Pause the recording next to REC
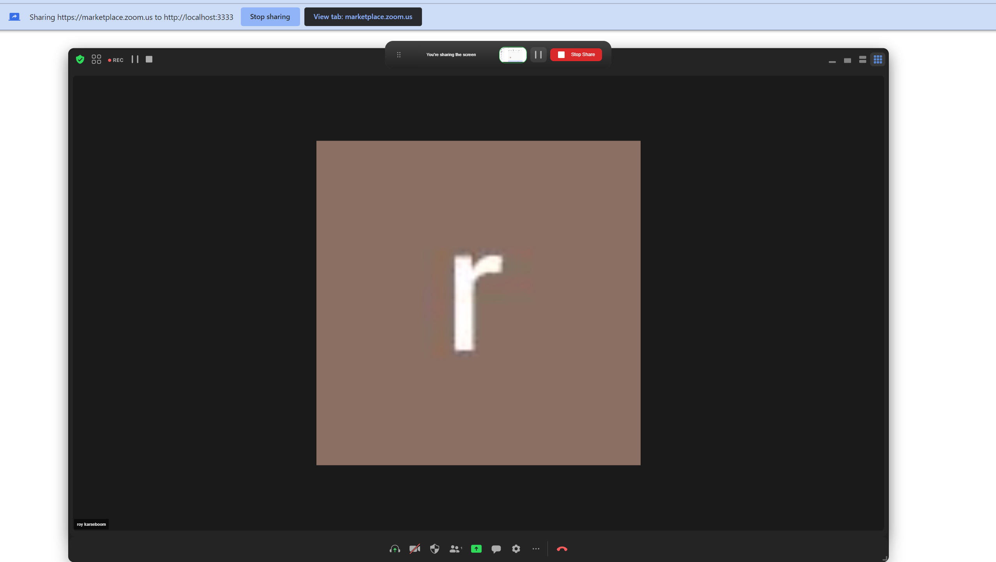Image resolution: width=996 pixels, height=562 pixels. [135, 59]
